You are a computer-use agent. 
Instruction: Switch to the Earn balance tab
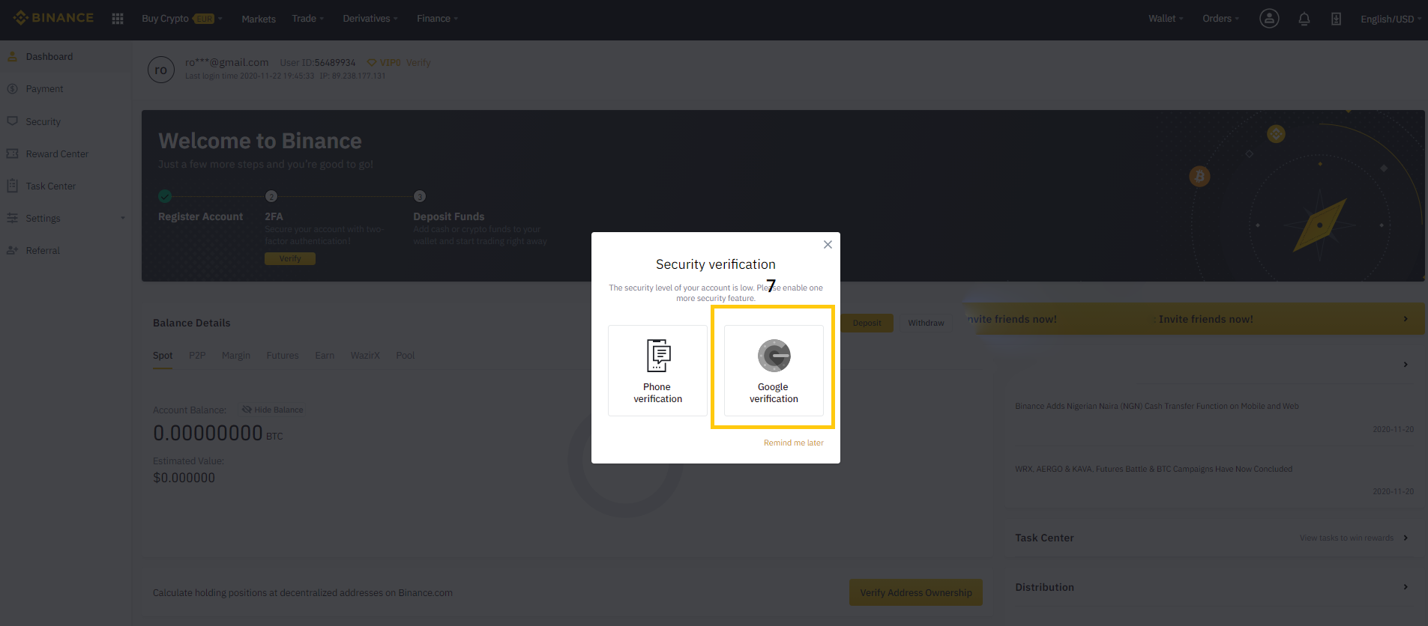325,356
